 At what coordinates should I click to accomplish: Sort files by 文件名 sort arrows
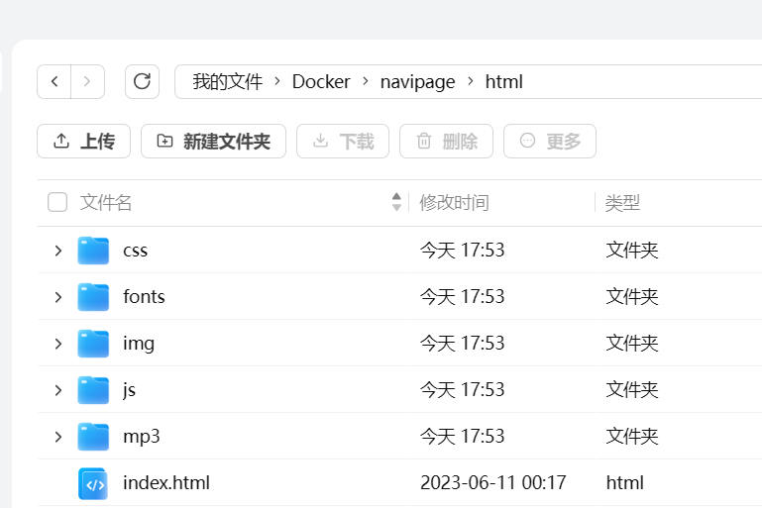click(x=397, y=202)
